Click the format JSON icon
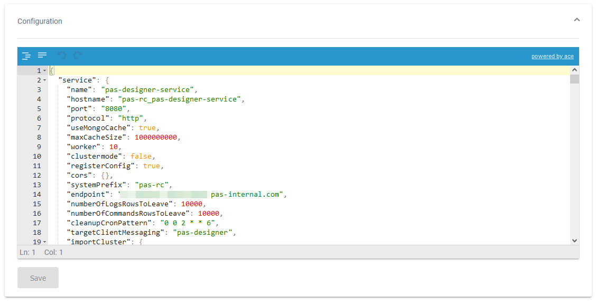This screenshot has width=596, height=303. tap(26, 56)
